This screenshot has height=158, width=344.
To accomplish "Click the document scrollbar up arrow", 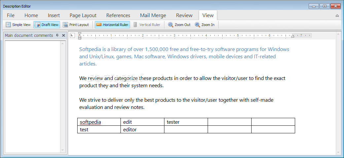I will click(x=338, y=35).
